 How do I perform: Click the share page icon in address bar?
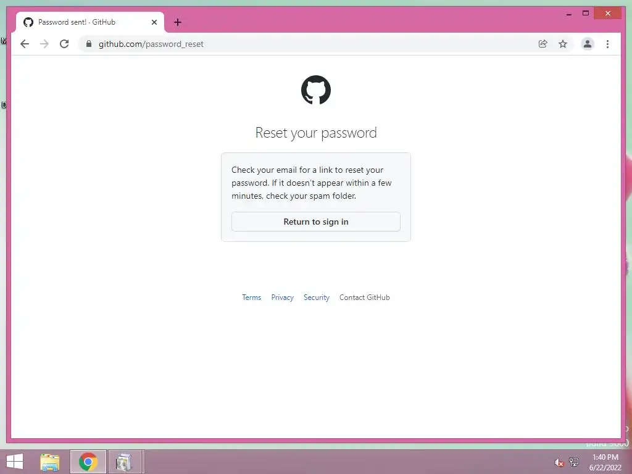tap(543, 44)
